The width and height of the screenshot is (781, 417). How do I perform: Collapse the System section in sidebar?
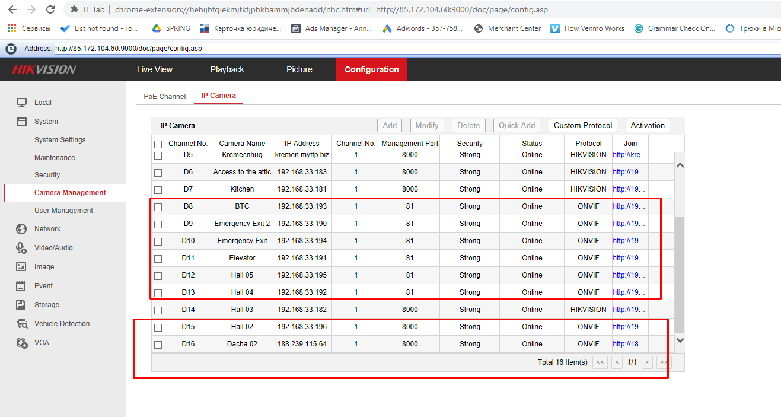coord(46,122)
